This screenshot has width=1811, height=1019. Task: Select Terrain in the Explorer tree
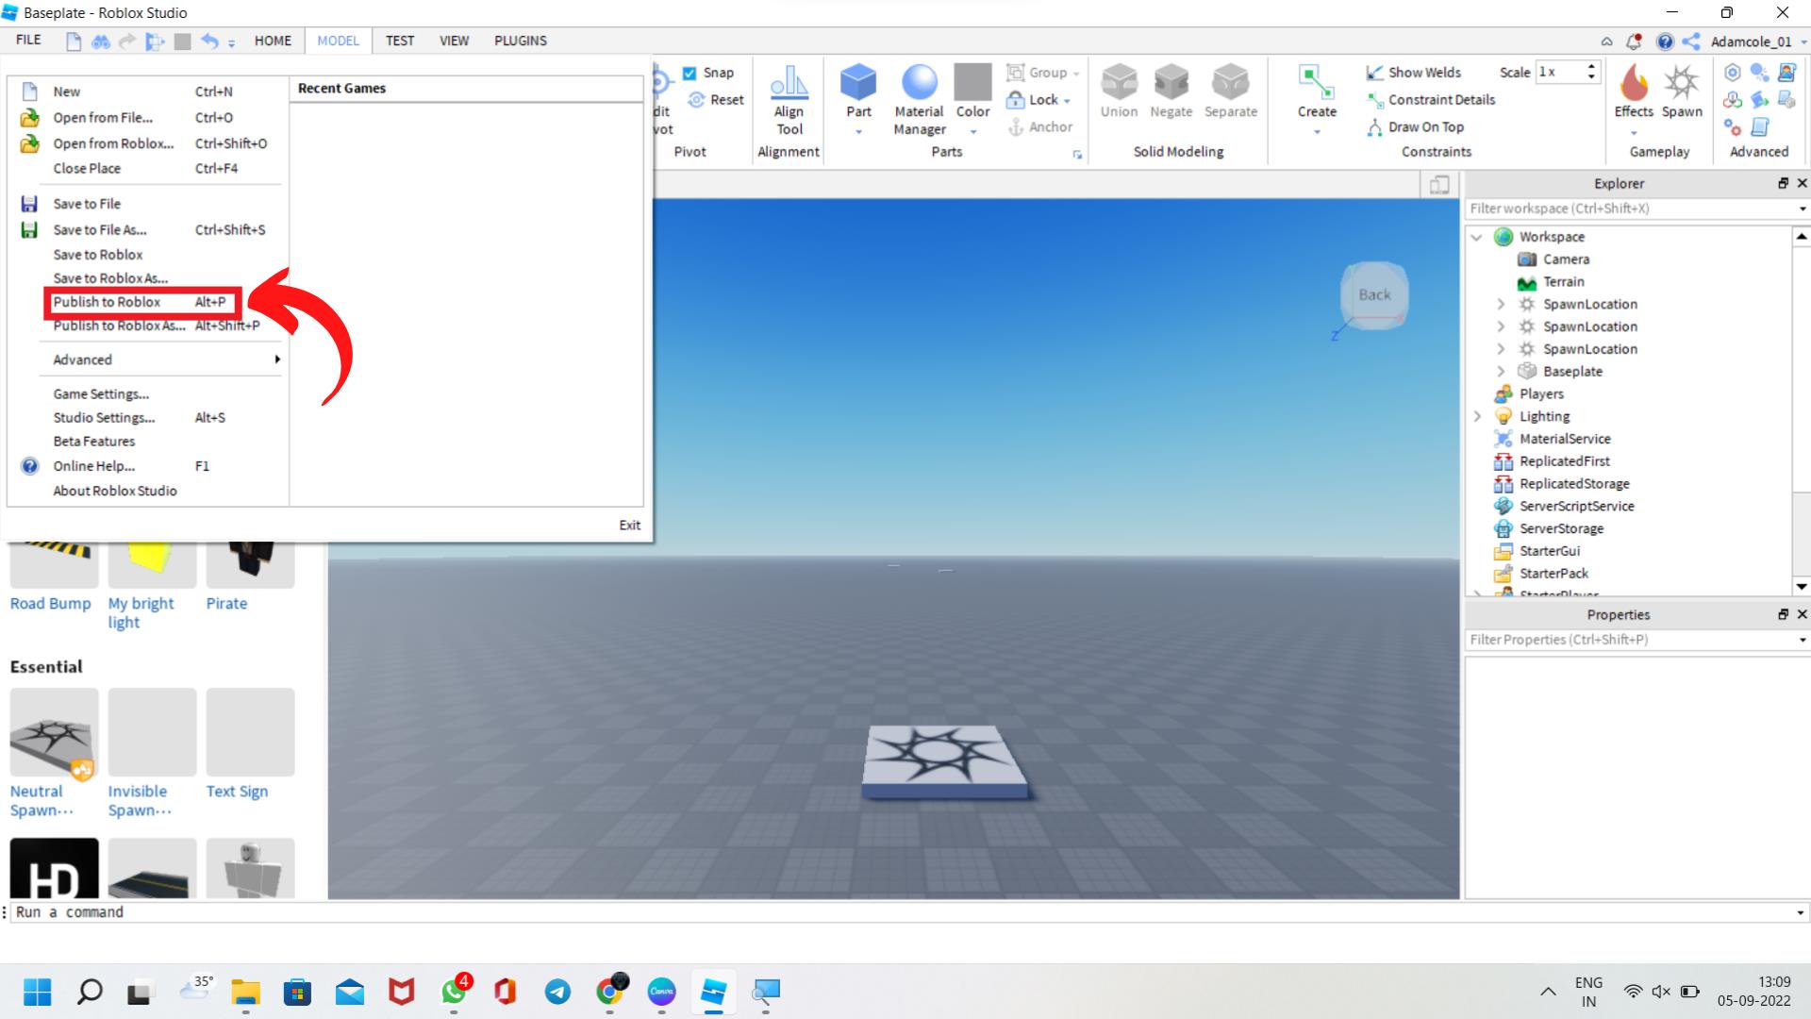(x=1562, y=282)
